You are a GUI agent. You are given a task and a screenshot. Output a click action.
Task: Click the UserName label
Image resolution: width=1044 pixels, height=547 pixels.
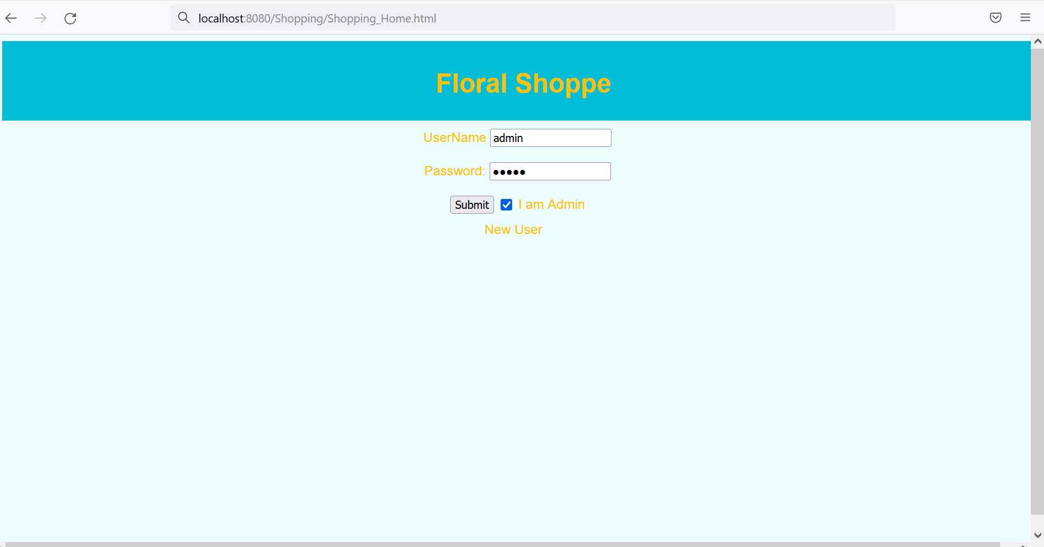[x=454, y=138]
